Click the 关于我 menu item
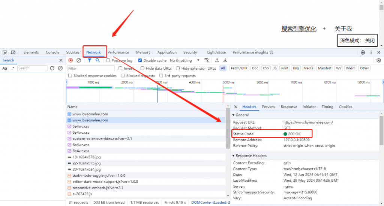Image resolution: width=384 pixels, height=206 pixels. pyautogui.click(x=343, y=28)
